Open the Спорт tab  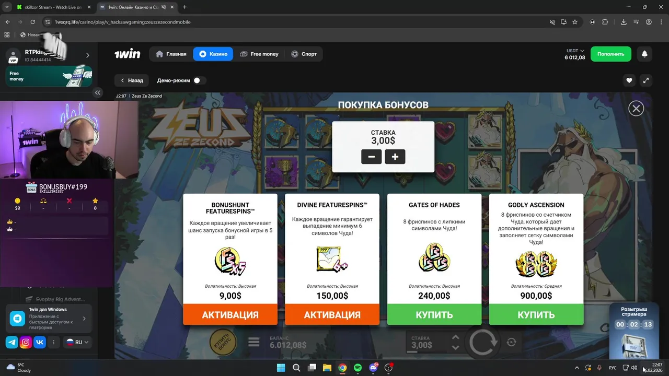click(x=304, y=54)
